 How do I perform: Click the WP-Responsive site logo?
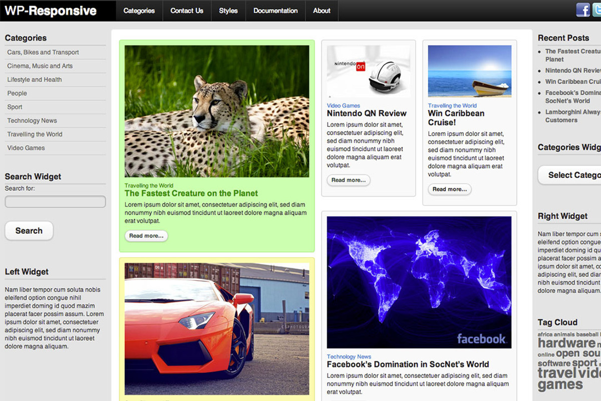[51, 11]
